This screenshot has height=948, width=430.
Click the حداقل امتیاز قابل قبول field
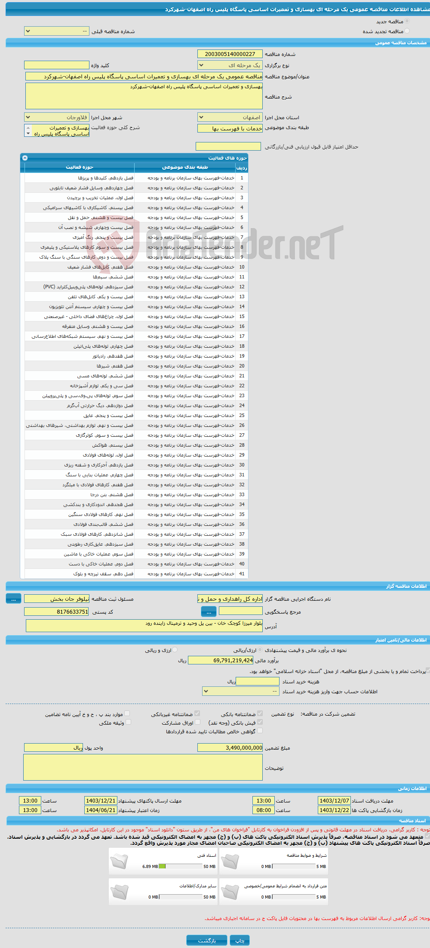pos(228,146)
